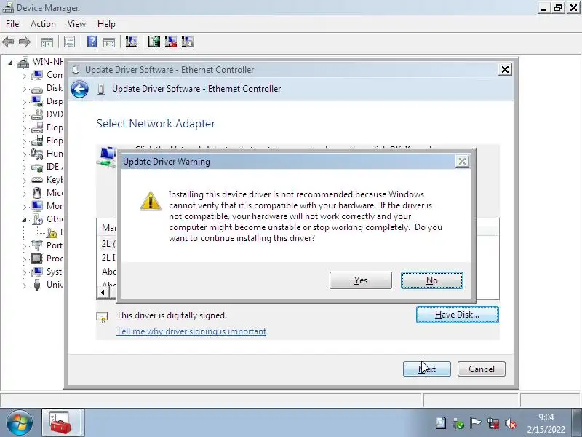Collapse the WIN-NH root computer node
The image size is (582, 437).
(10, 63)
